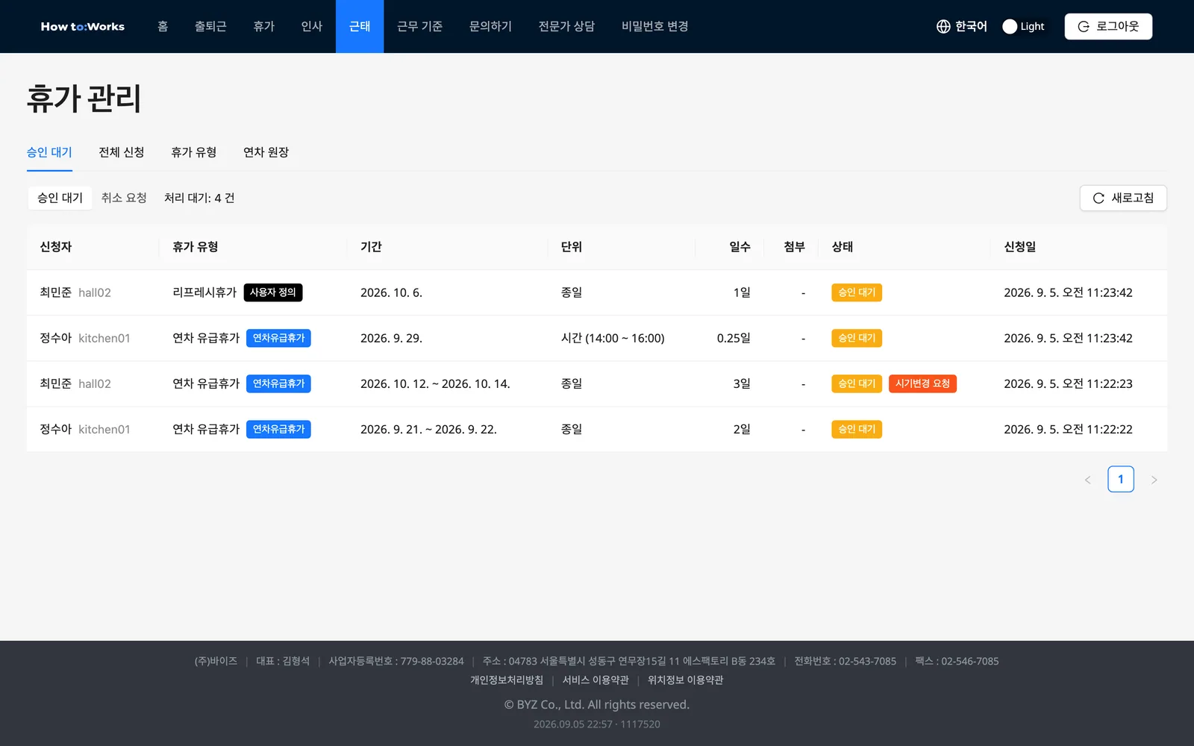Open 비밀번호 변경 menu item
The height and width of the screenshot is (746, 1194).
[x=654, y=26]
